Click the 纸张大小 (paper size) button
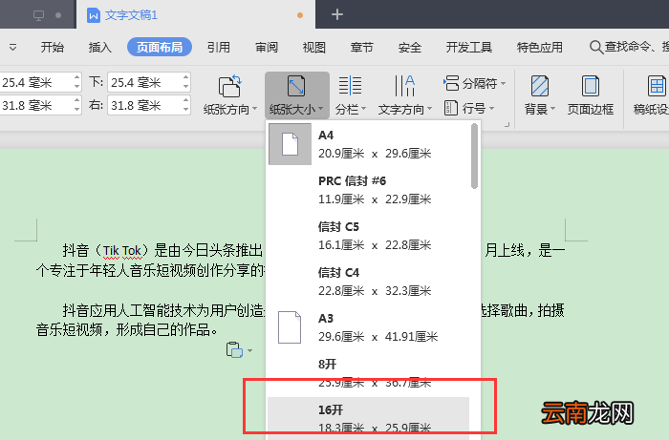The width and height of the screenshot is (669, 440). [297, 95]
